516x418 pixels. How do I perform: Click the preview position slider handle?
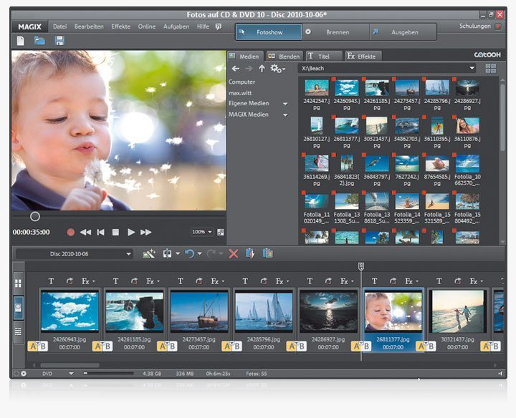click(34, 216)
